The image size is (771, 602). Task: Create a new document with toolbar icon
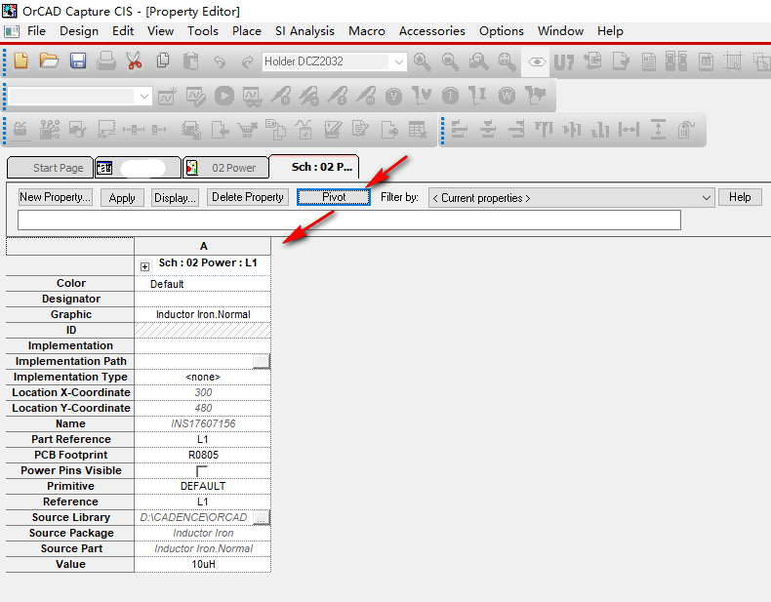click(x=21, y=61)
